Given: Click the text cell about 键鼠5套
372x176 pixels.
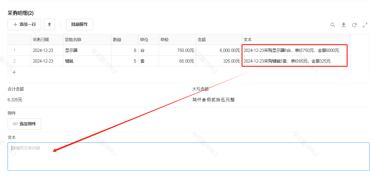Looking at the screenshot, I should (296, 61).
